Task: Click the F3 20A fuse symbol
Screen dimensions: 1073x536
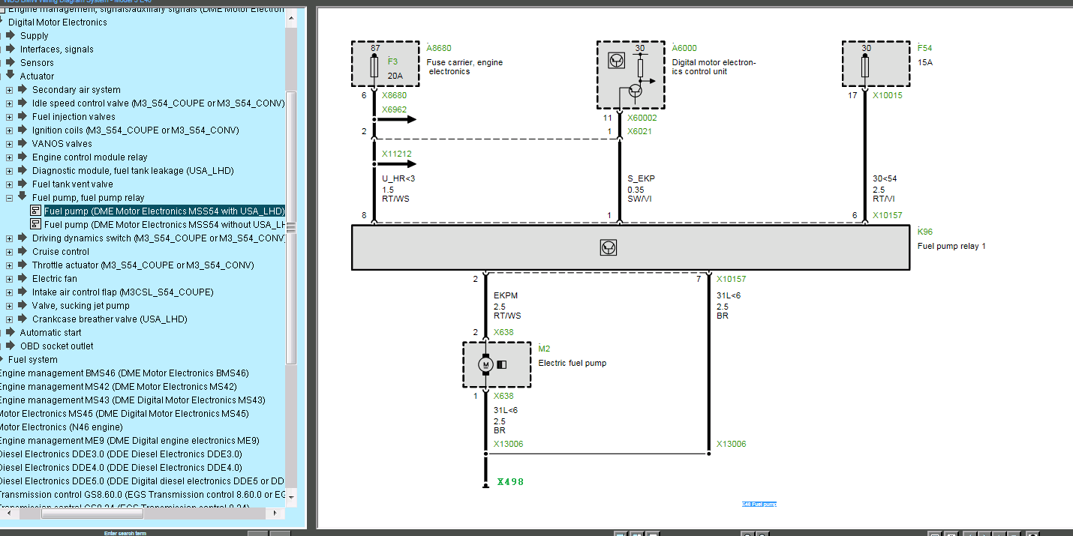Action: pos(374,67)
